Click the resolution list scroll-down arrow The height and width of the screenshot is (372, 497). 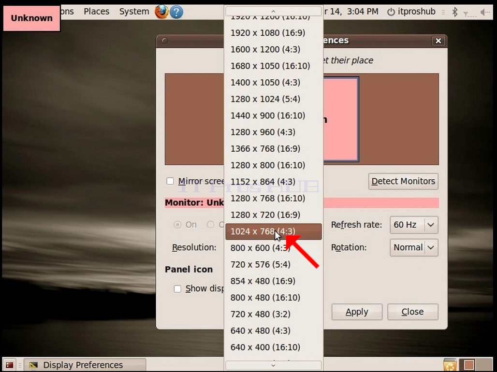tap(273, 365)
